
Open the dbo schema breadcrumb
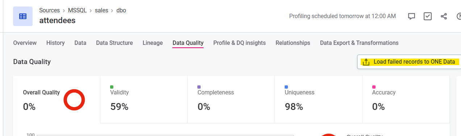tap(121, 10)
